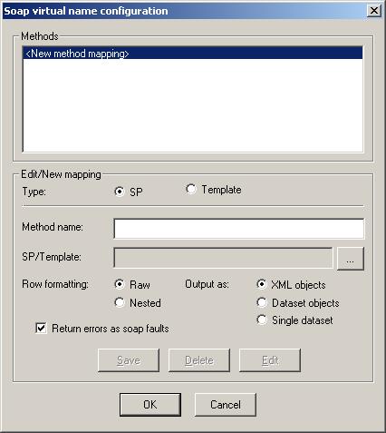Click the Delete mapping button

[199, 360]
